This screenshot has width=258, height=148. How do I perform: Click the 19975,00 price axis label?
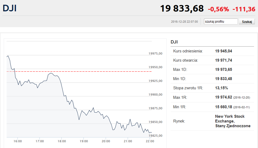(155, 53)
